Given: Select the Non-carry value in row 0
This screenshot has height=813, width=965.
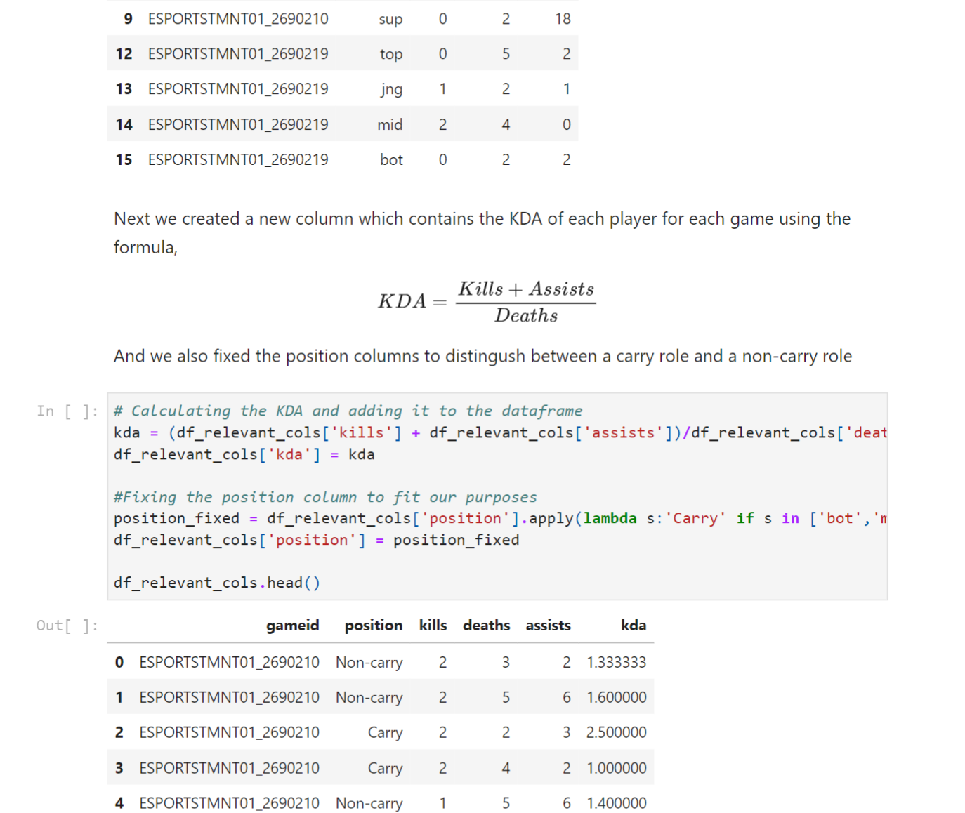Looking at the screenshot, I should pyautogui.click(x=369, y=662).
